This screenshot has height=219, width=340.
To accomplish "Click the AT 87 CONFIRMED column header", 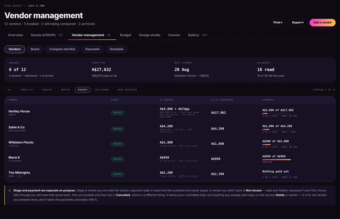I will 222,100.
